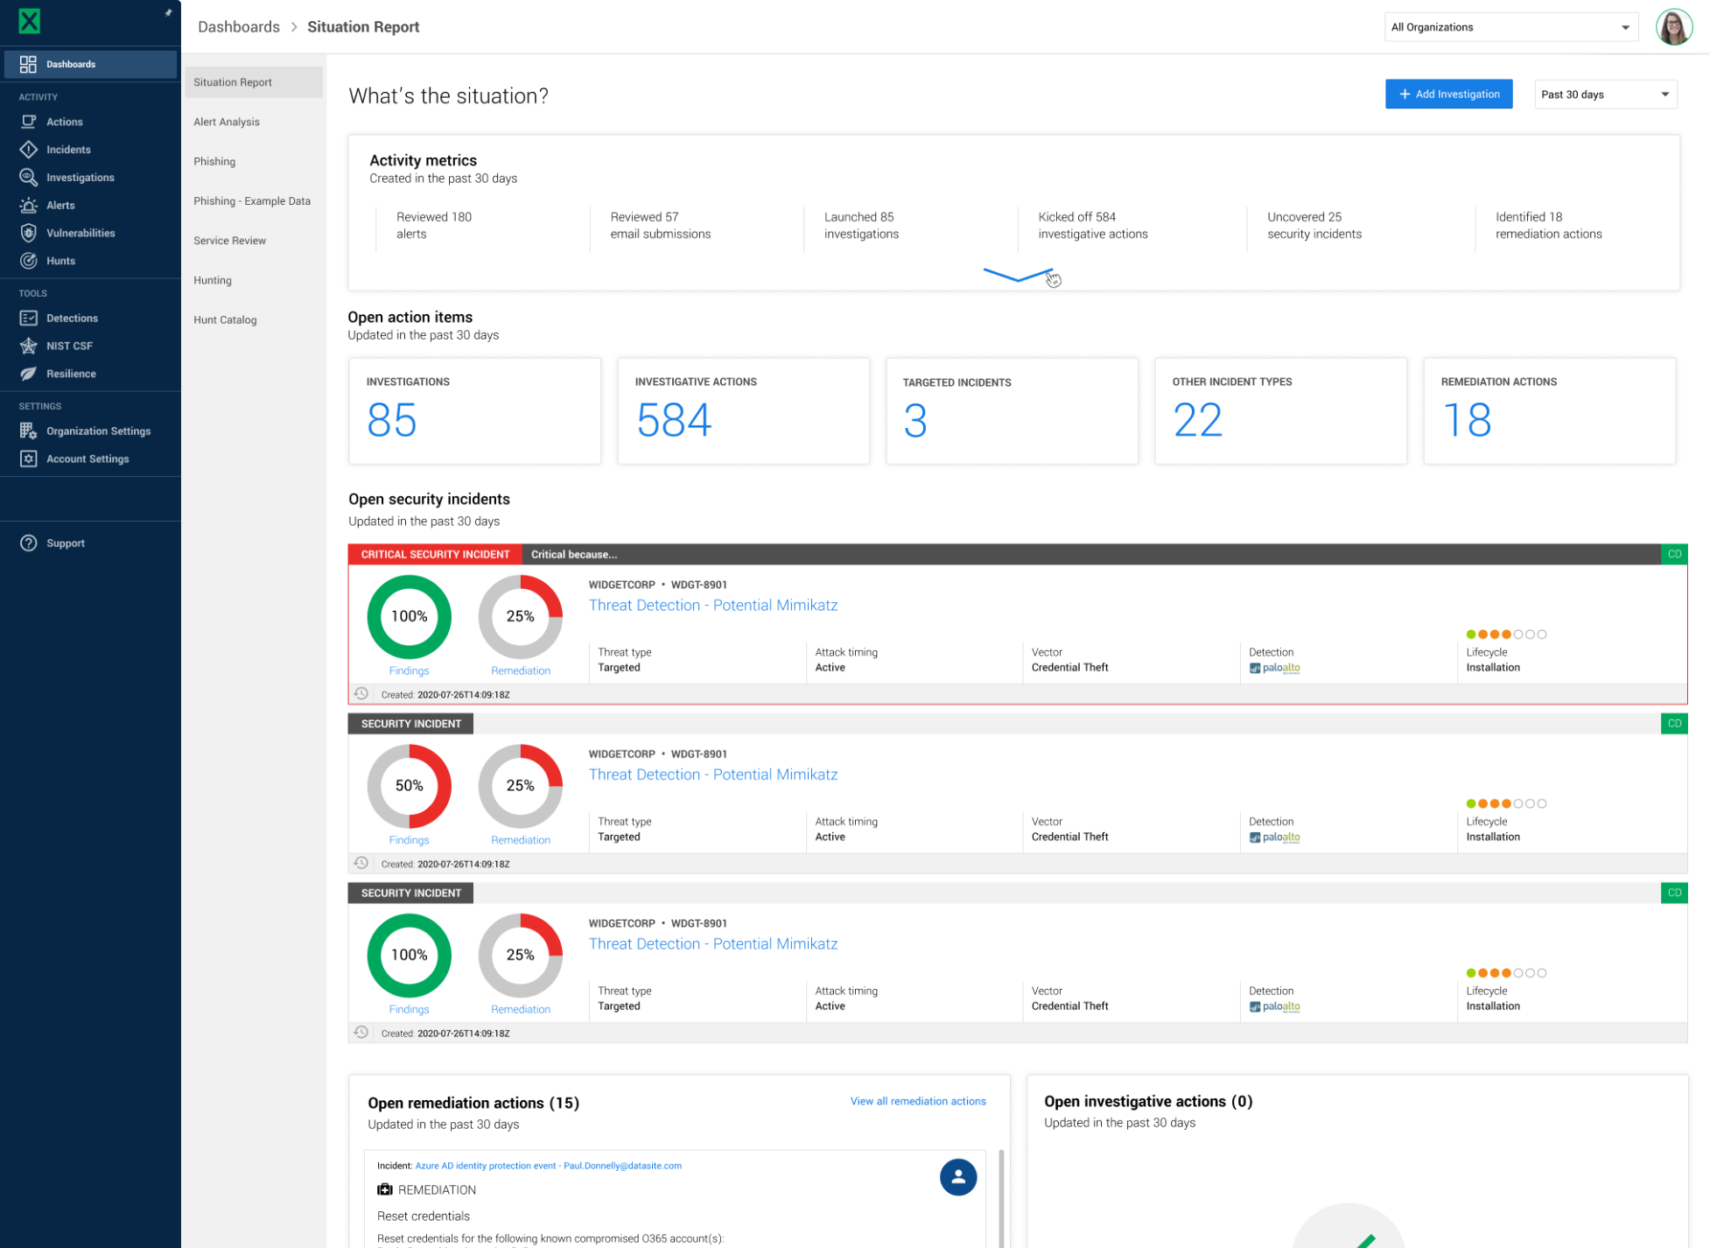1710x1248 pixels.
Task: Open the Alerts siren icon
Action: 28,205
